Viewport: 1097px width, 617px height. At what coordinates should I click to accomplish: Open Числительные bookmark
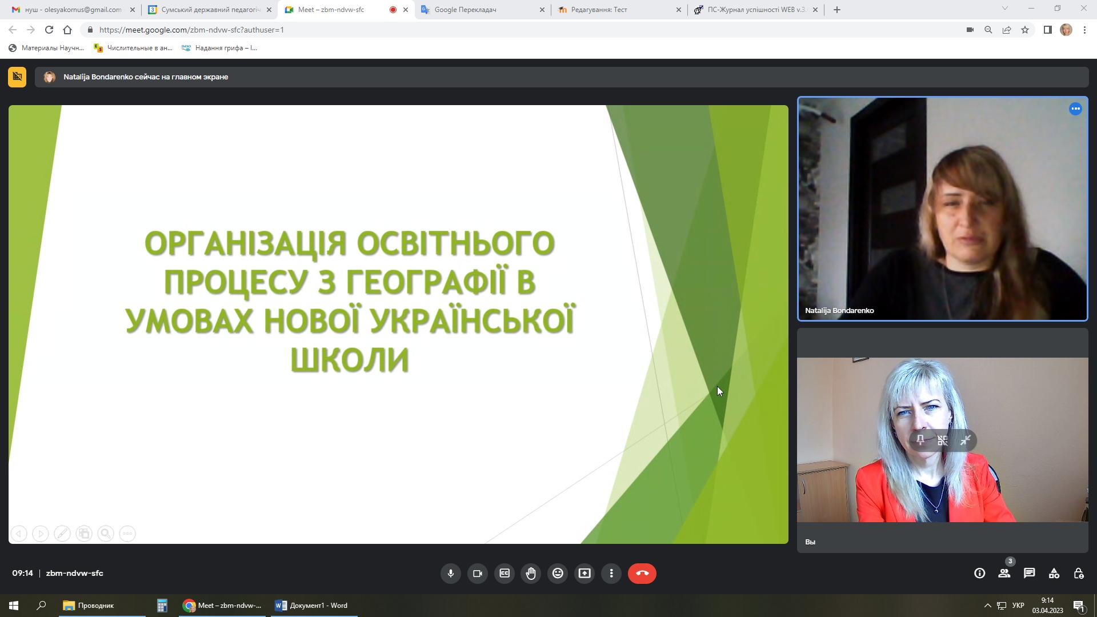point(133,48)
